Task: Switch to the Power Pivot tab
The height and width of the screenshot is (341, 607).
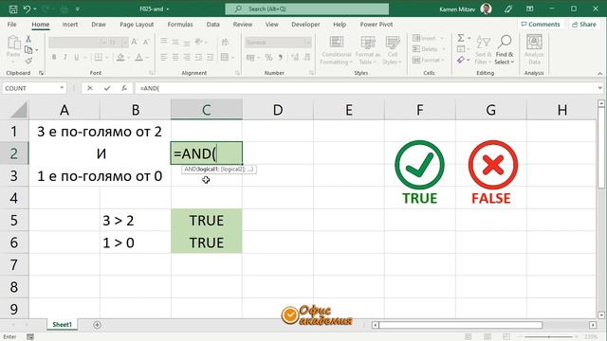Action: [x=377, y=24]
